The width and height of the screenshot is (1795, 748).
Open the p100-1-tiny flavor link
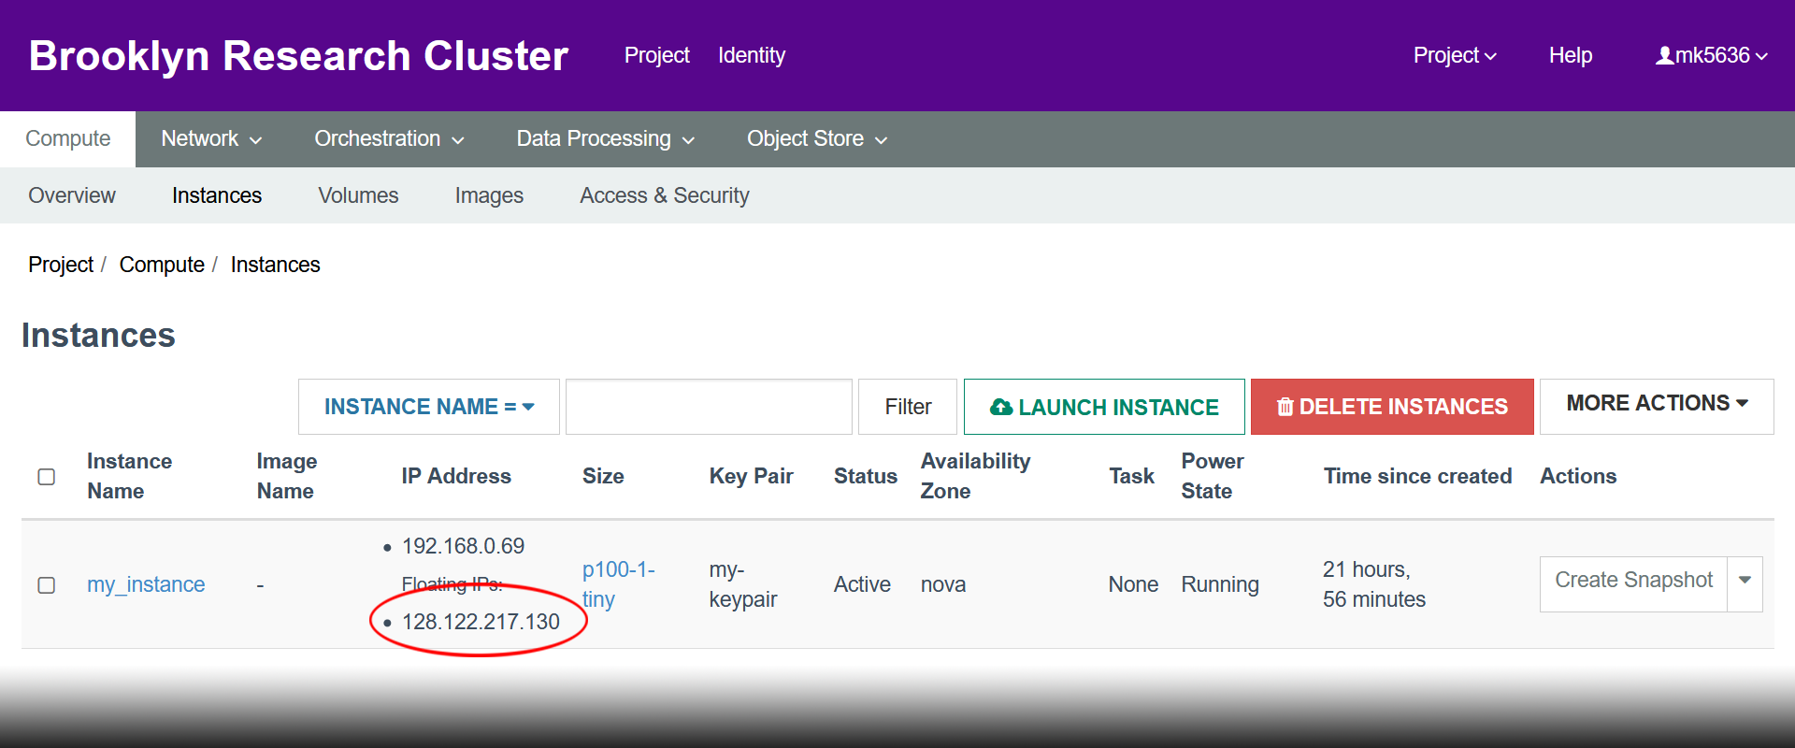coord(619,584)
